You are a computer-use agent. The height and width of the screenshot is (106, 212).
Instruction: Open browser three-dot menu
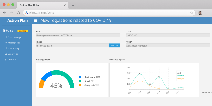coord(207,13)
